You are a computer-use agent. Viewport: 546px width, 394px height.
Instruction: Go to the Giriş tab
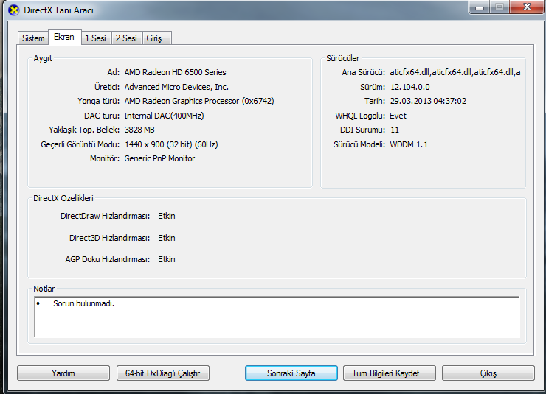[156, 38]
